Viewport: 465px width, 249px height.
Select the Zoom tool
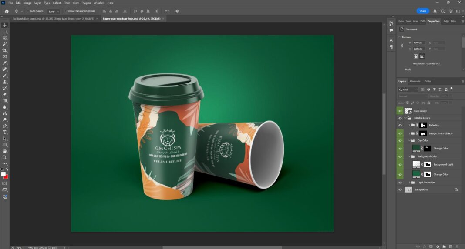[4, 157]
